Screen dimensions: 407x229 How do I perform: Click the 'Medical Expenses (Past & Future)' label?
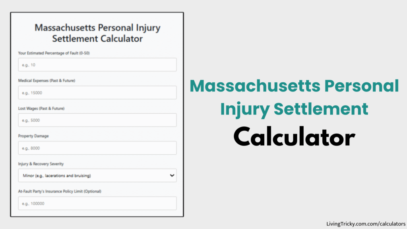45,80
